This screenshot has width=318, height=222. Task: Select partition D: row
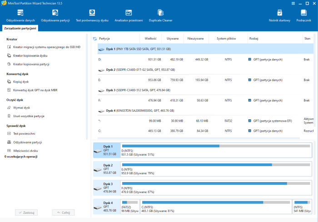coord(205,59)
